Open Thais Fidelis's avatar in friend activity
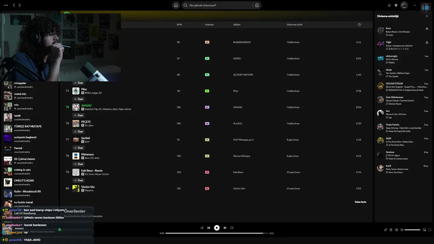The height and width of the screenshot is (244, 434). click(x=380, y=127)
